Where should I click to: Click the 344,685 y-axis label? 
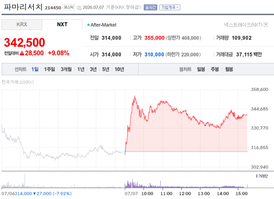coord(259,109)
